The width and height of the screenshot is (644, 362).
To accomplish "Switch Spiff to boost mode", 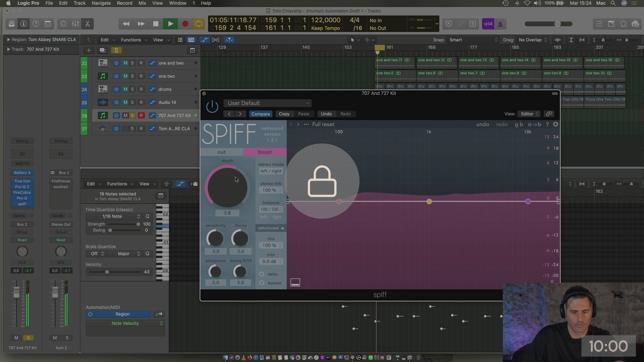I will pyautogui.click(x=265, y=152).
